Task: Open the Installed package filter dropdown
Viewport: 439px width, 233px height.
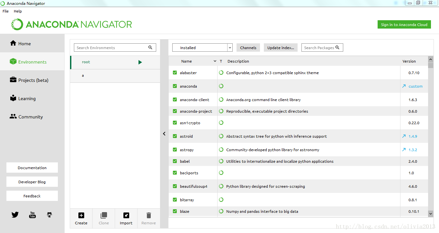Action: (x=202, y=47)
